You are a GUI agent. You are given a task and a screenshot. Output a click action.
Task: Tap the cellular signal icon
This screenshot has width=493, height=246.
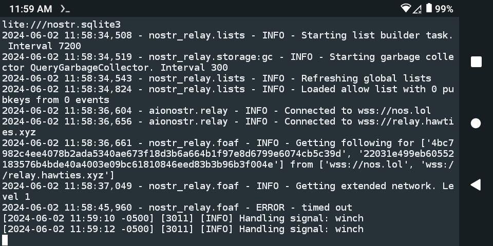tap(417, 9)
